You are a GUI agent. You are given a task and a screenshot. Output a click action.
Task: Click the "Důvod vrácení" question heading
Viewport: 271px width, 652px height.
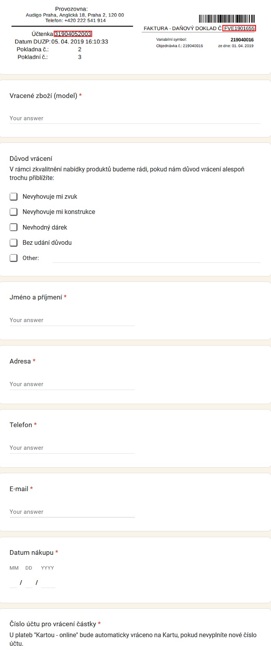(x=31, y=159)
